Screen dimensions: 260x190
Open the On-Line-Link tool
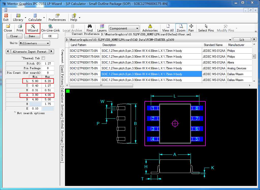pyautogui.click(x=51, y=28)
